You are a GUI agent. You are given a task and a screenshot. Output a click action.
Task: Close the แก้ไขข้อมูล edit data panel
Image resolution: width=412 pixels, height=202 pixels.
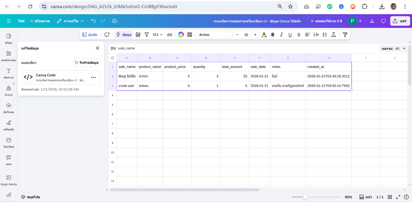(x=97, y=48)
